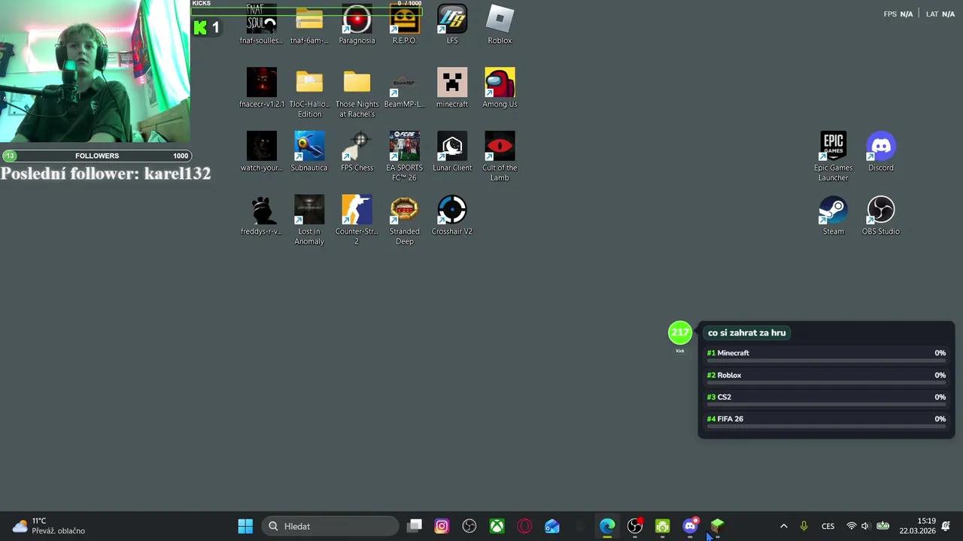The width and height of the screenshot is (963, 541).
Task: Open the Discord desktop shortcut
Action: pos(880,152)
